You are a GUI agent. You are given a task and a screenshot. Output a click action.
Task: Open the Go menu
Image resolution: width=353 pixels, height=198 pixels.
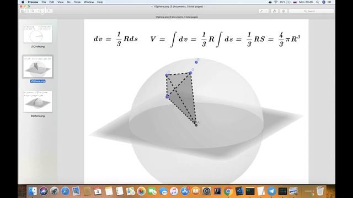[x=68, y=2]
